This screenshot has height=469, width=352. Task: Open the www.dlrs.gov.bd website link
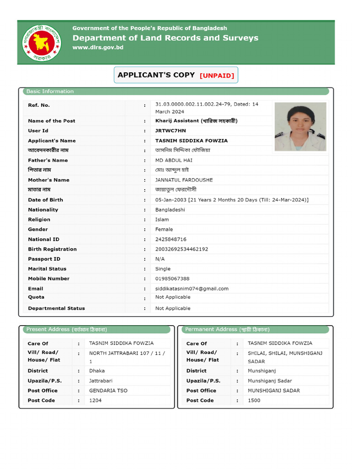98,47
